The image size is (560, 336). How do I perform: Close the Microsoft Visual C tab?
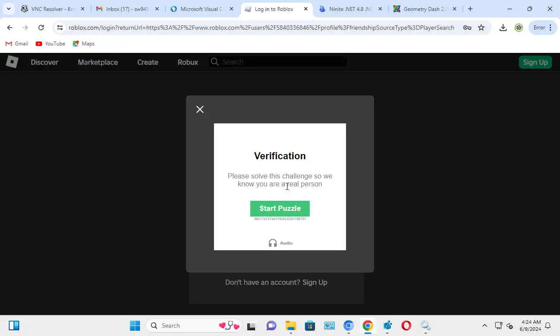[x=231, y=9]
